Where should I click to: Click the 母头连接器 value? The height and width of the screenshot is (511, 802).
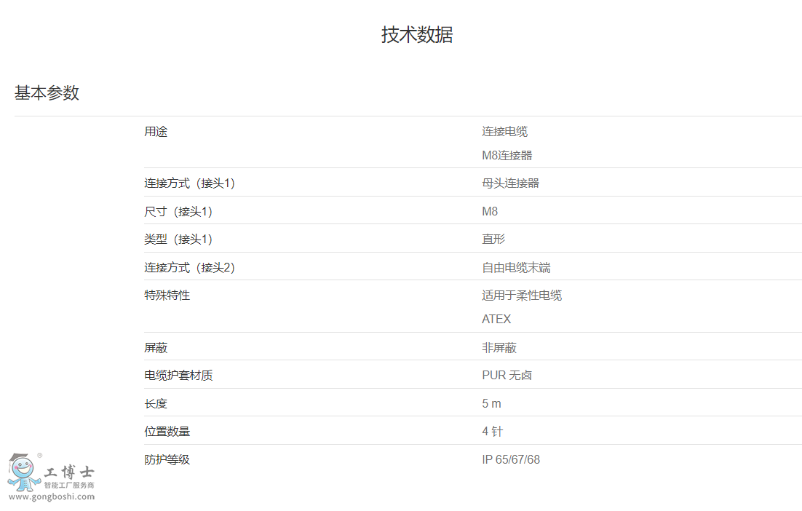[510, 183]
